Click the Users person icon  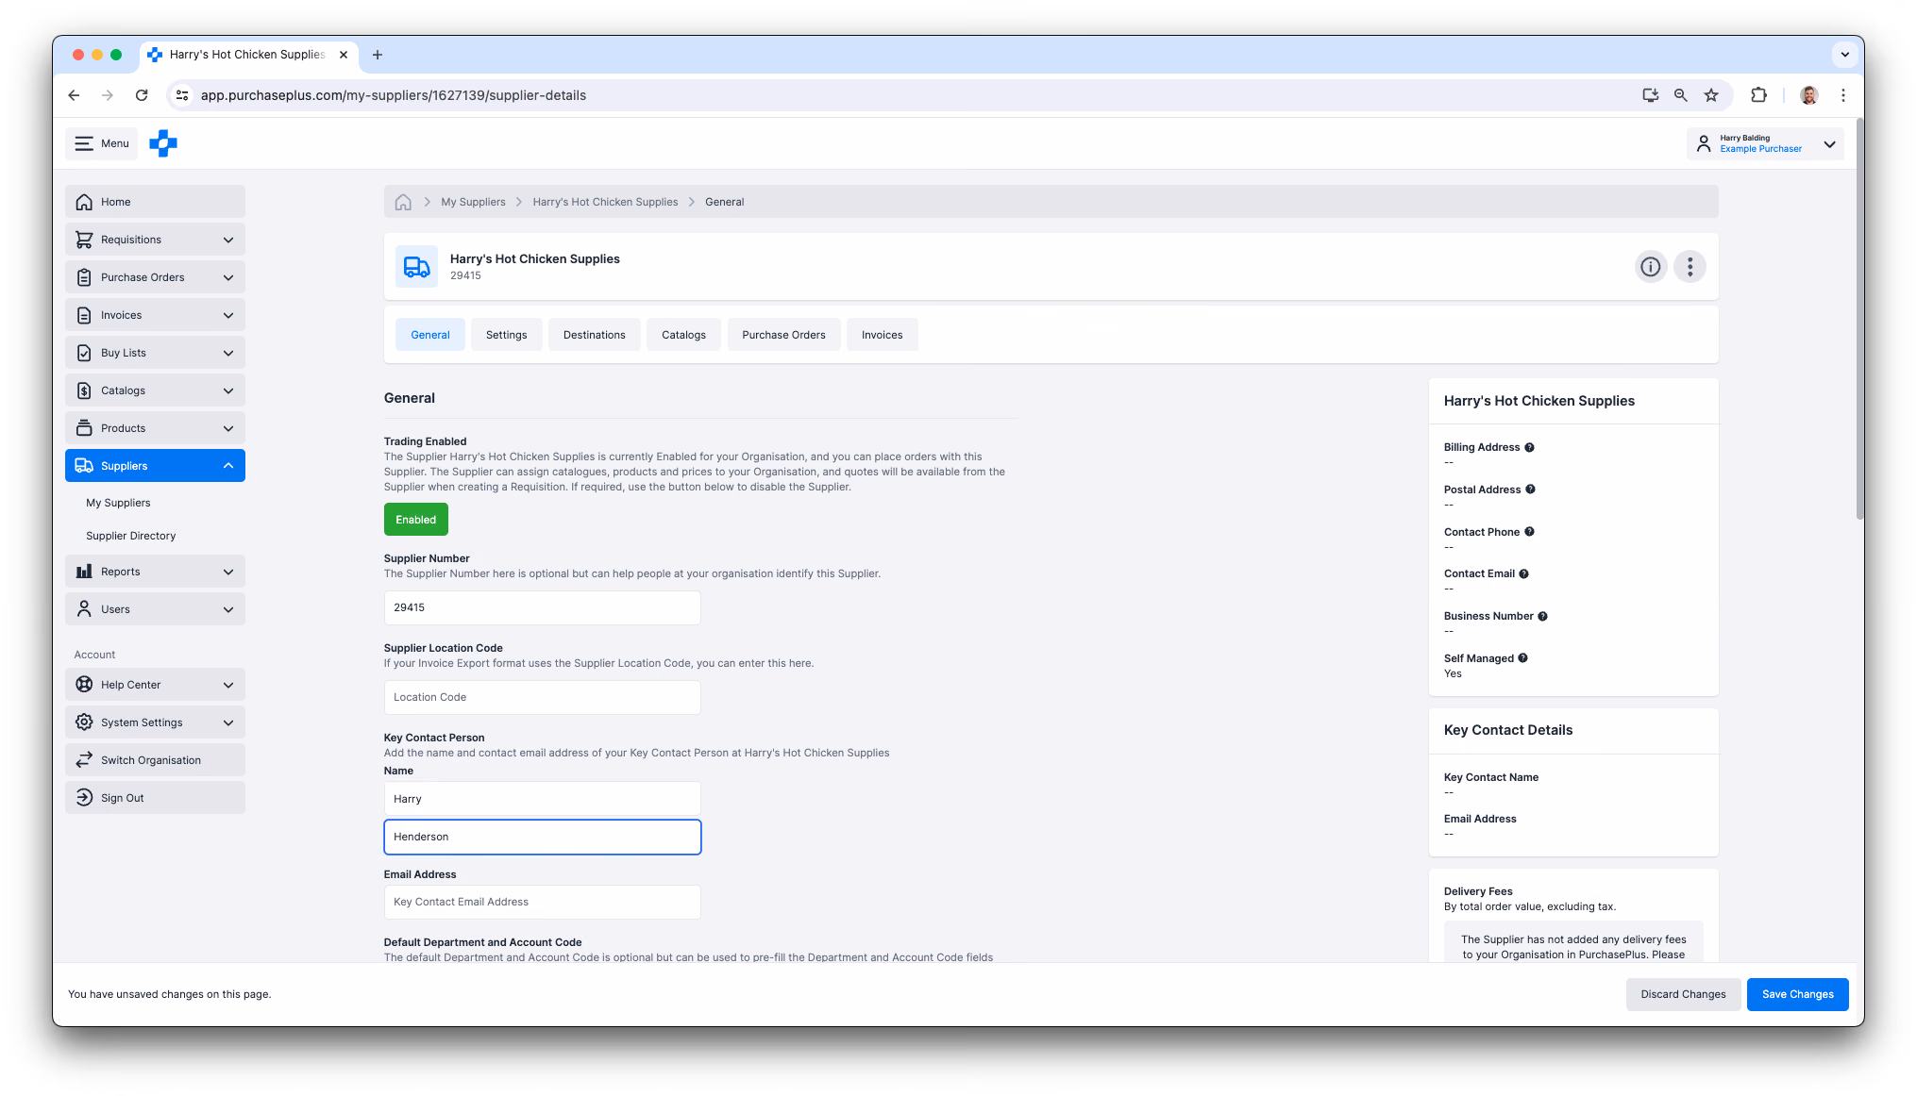pyautogui.click(x=84, y=609)
